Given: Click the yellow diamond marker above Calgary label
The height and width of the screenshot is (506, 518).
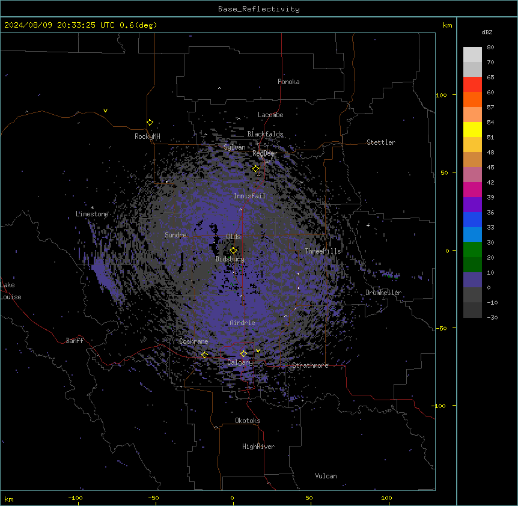Looking at the screenshot, I should coord(243,354).
